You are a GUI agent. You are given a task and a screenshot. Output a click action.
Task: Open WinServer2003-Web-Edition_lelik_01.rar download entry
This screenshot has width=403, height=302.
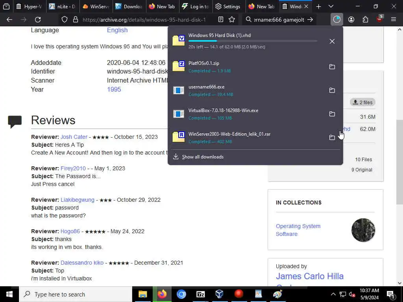coord(247,138)
